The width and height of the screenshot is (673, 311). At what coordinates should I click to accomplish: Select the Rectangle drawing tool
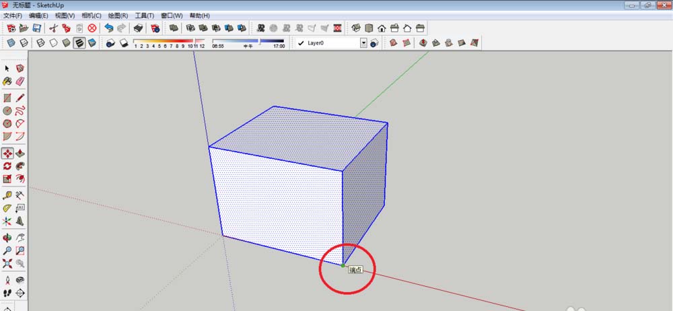(7, 98)
